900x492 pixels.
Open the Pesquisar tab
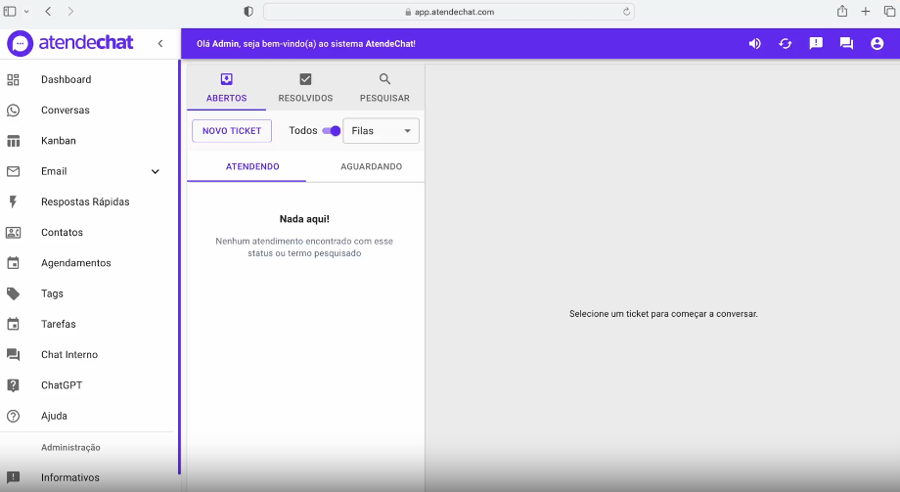point(384,88)
